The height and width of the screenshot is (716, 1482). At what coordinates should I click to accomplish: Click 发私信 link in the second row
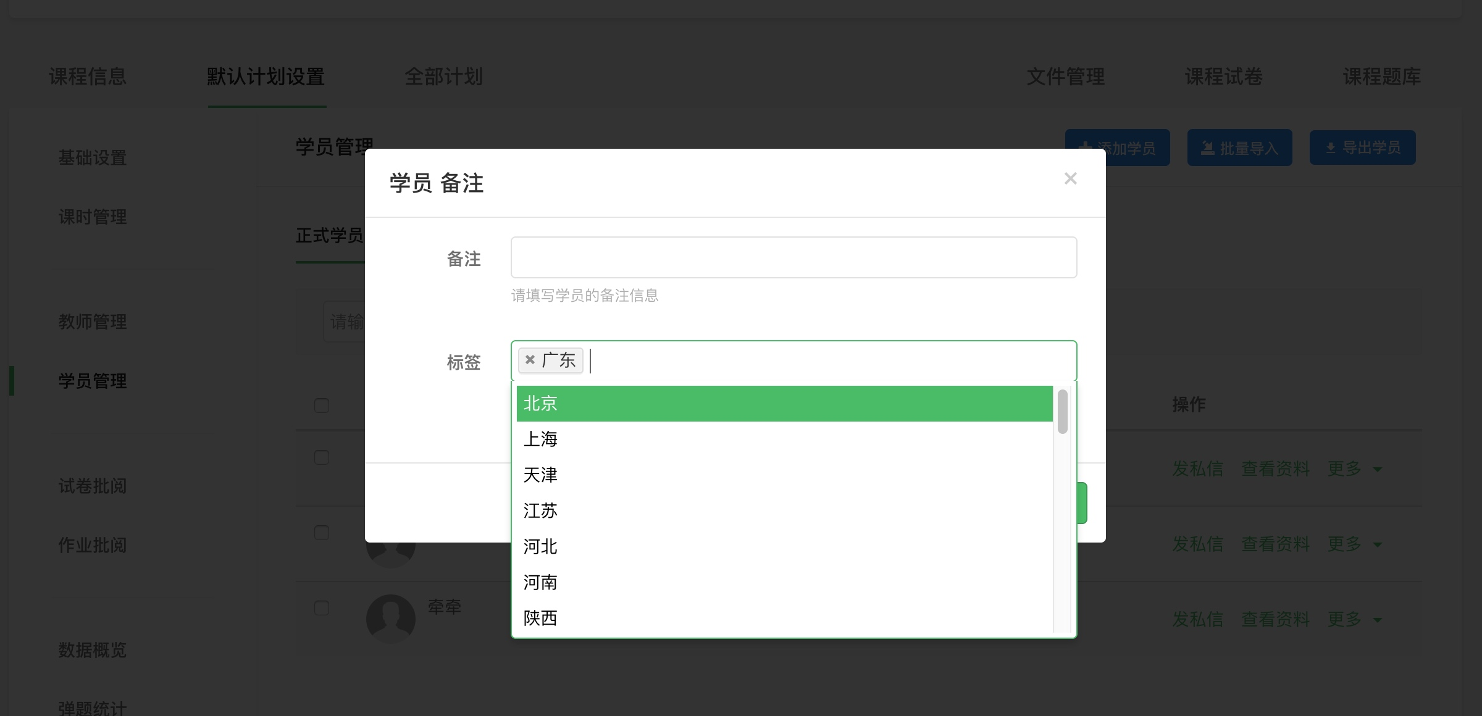tap(1198, 544)
